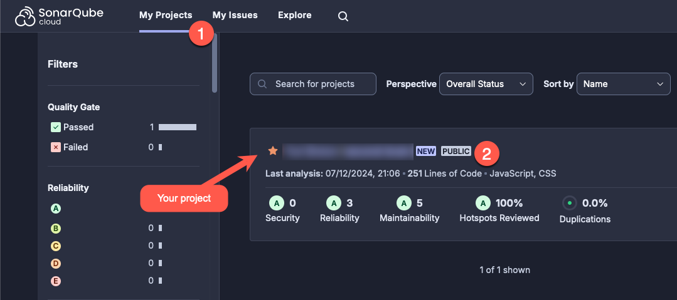Open the Sort by Name dropdown
Screen dimensions: 677x300
tap(623, 84)
